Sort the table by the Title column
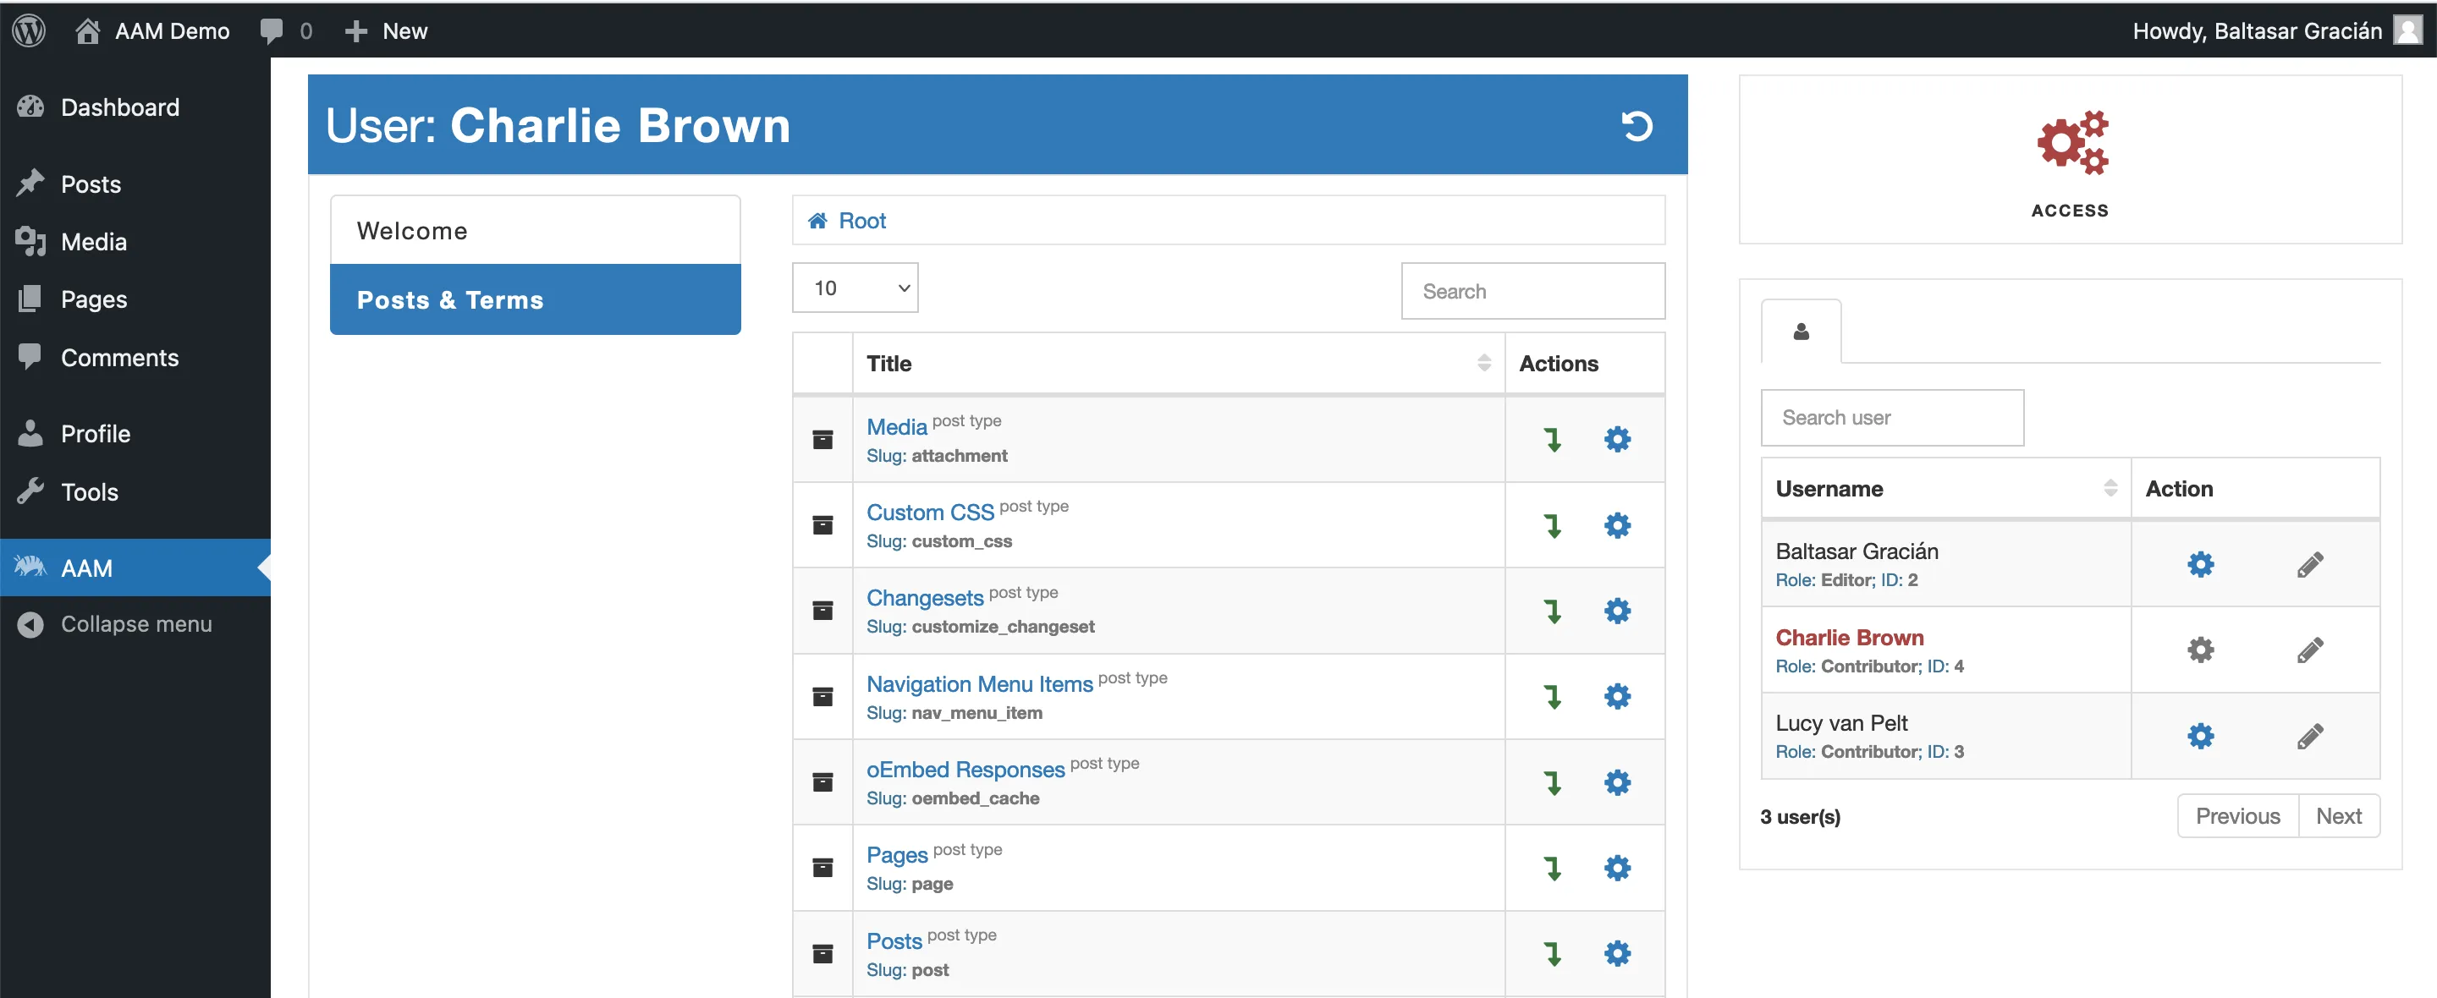Image resolution: width=2437 pixels, height=998 pixels. coord(1178,363)
